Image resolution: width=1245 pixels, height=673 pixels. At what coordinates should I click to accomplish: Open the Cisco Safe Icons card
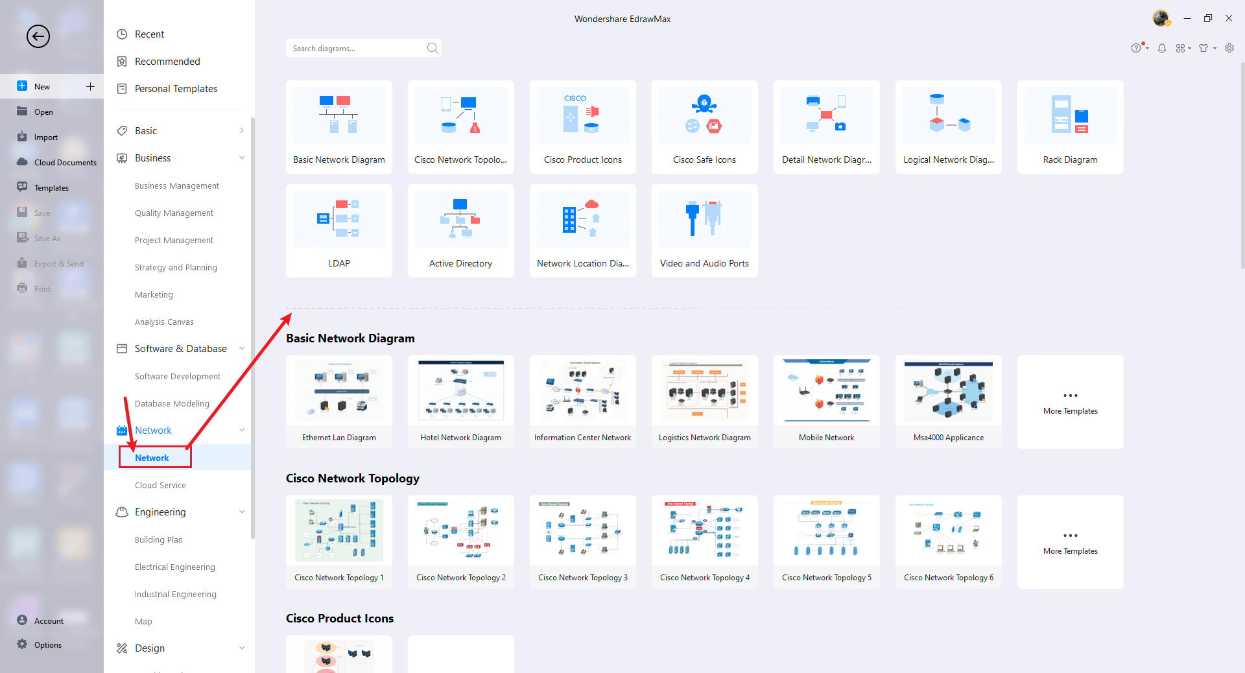(705, 127)
